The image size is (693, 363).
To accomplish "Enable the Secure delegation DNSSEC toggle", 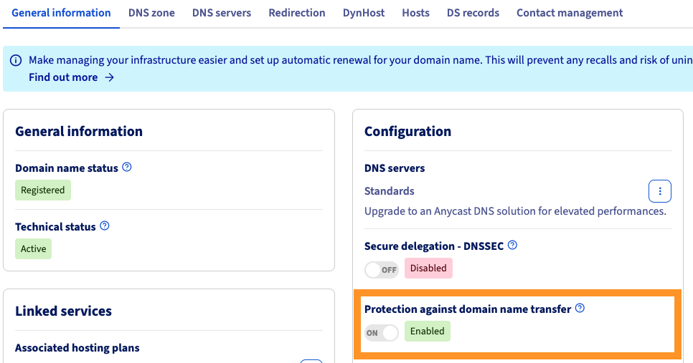I will click(x=382, y=269).
